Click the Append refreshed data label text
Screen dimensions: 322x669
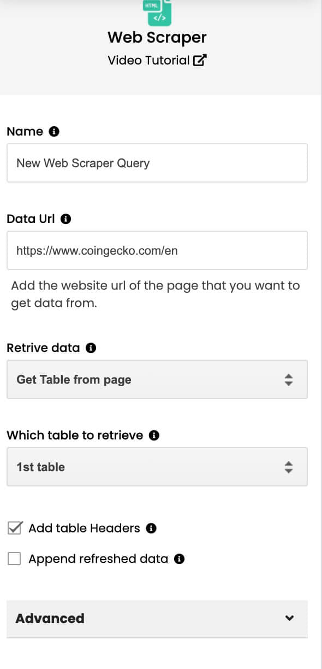pos(98,559)
